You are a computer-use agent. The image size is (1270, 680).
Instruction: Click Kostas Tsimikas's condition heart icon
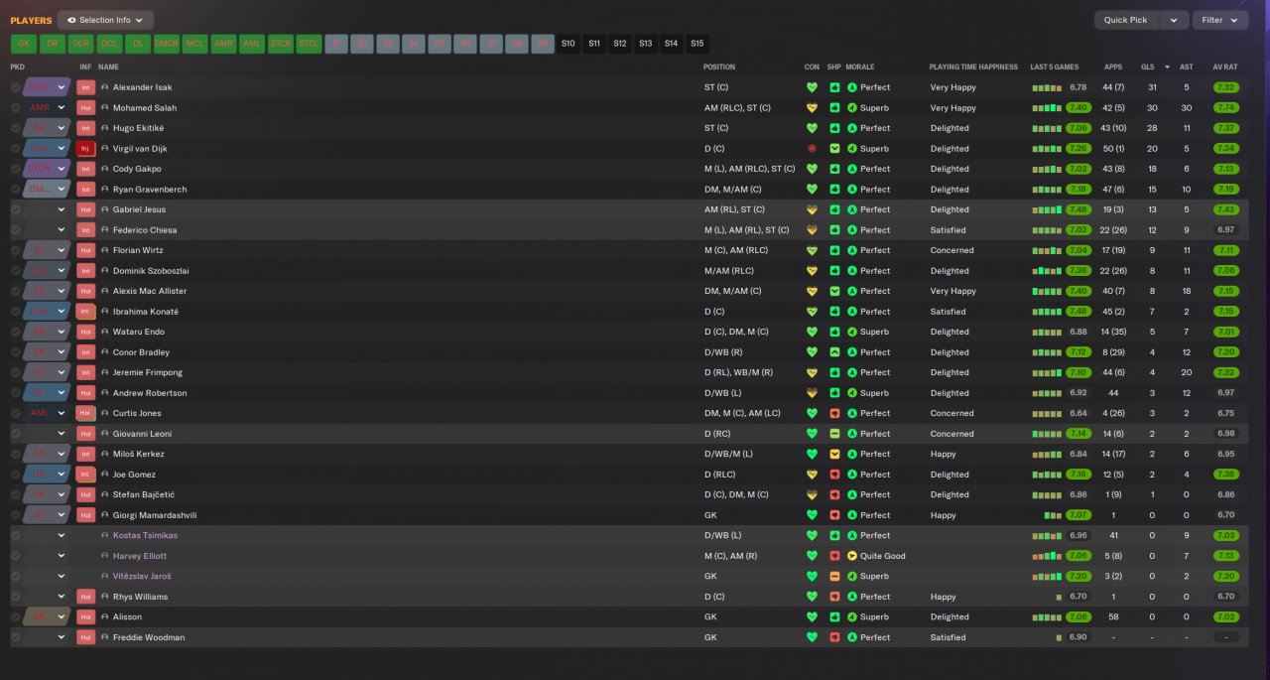tap(812, 536)
